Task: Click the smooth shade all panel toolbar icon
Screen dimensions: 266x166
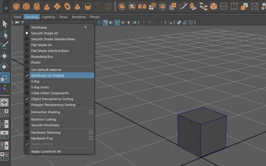Action: pos(105,22)
